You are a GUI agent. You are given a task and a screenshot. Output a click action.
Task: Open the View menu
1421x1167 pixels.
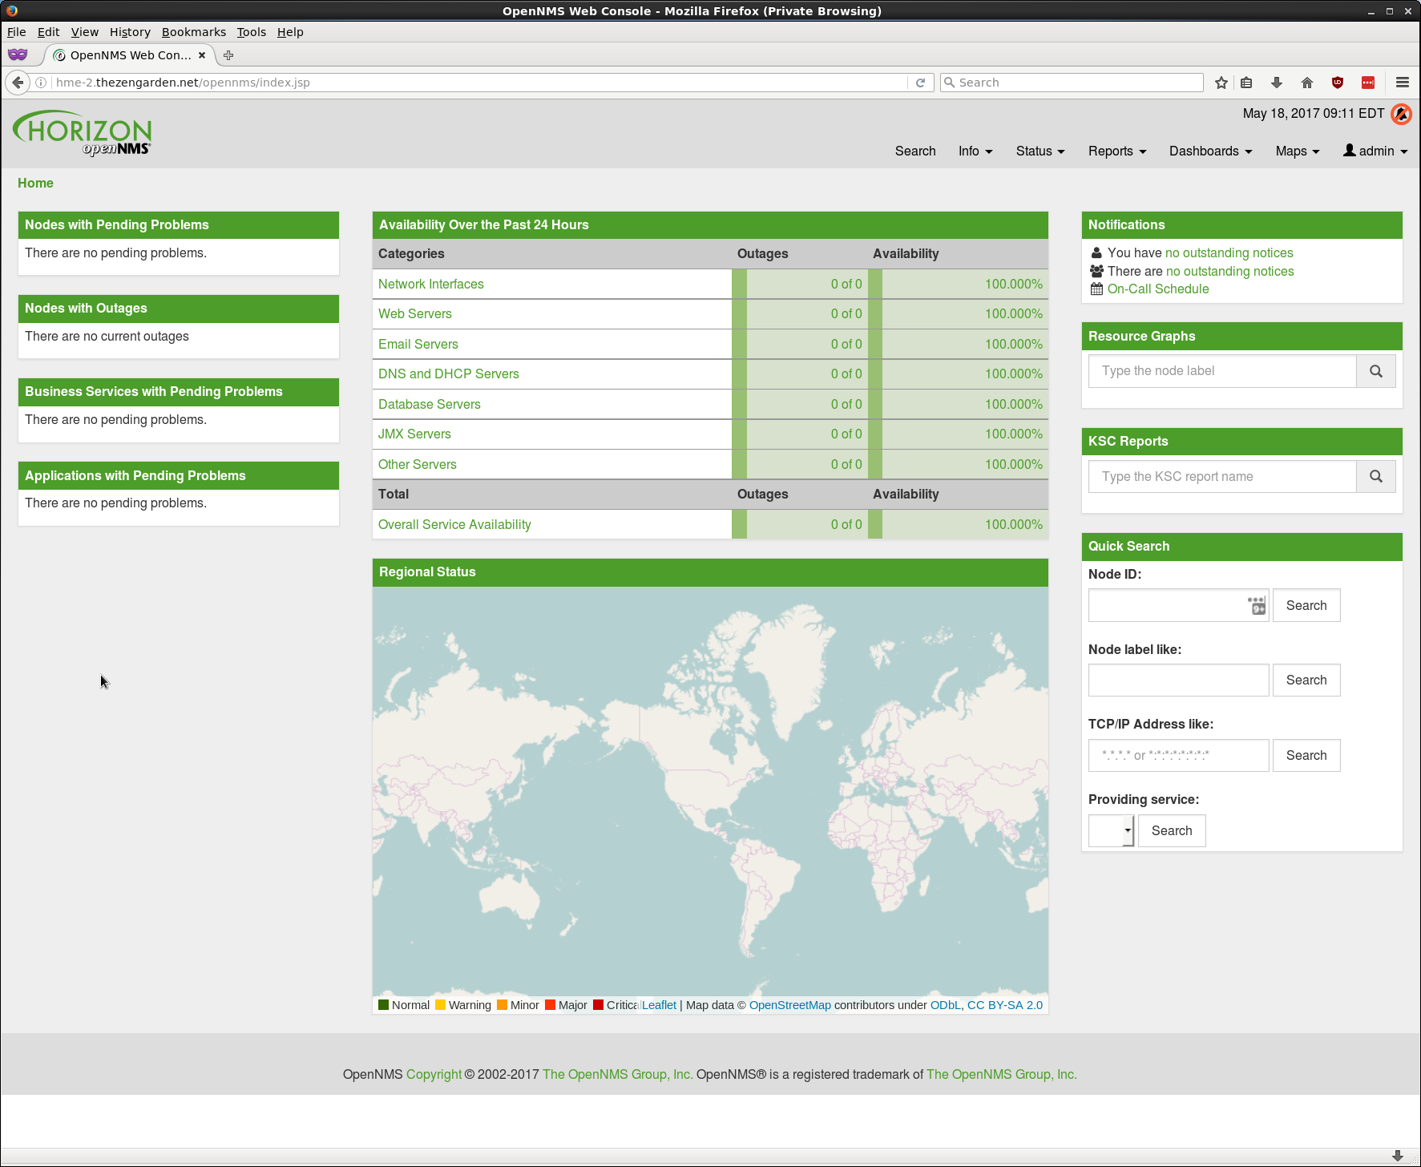click(x=85, y=32)
